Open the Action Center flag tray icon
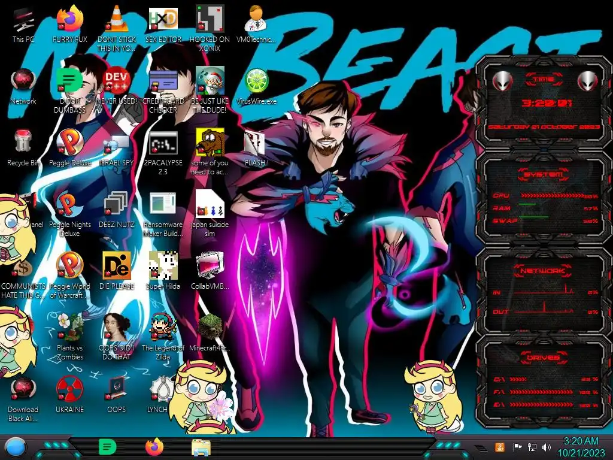 (517, 447)
